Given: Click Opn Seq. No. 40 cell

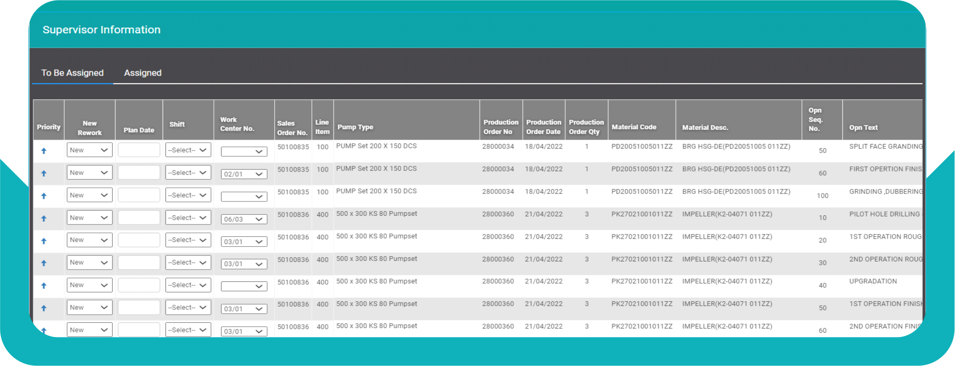Looking at the screenshot, I should (x=822, y=286).
